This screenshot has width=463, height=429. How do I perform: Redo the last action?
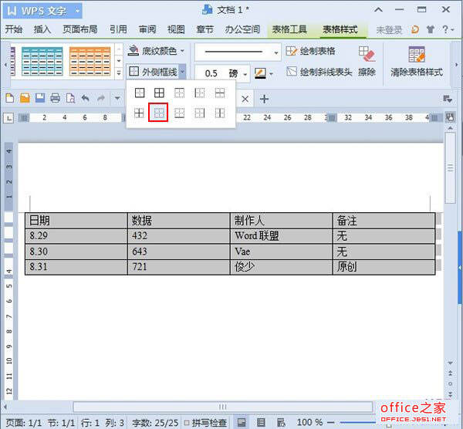101,98
